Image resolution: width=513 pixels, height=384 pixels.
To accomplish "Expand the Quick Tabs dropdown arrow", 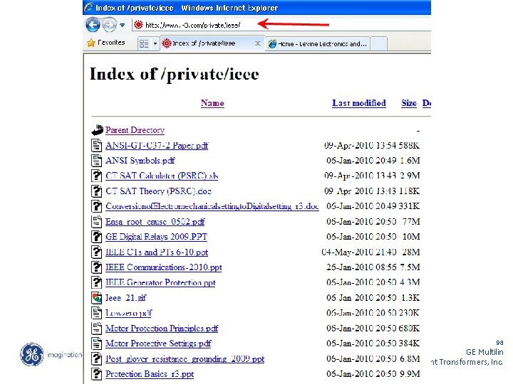I will (155, 43).
